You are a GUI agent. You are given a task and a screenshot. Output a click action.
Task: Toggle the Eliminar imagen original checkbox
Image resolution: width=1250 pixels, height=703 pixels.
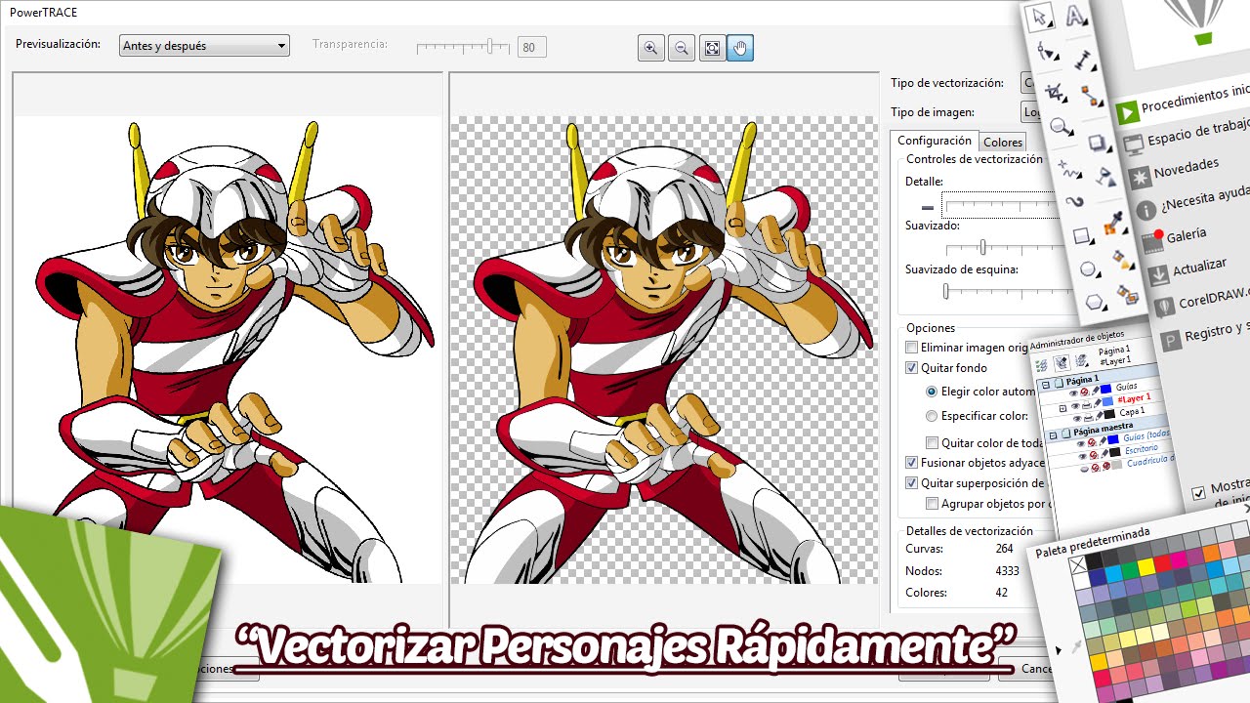pyautogui.click(x=912, y=348)
